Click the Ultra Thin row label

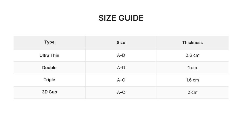pos(49,55)
